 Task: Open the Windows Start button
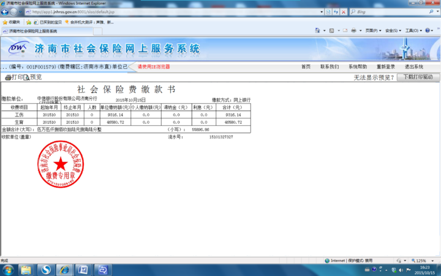pos(8,270)
